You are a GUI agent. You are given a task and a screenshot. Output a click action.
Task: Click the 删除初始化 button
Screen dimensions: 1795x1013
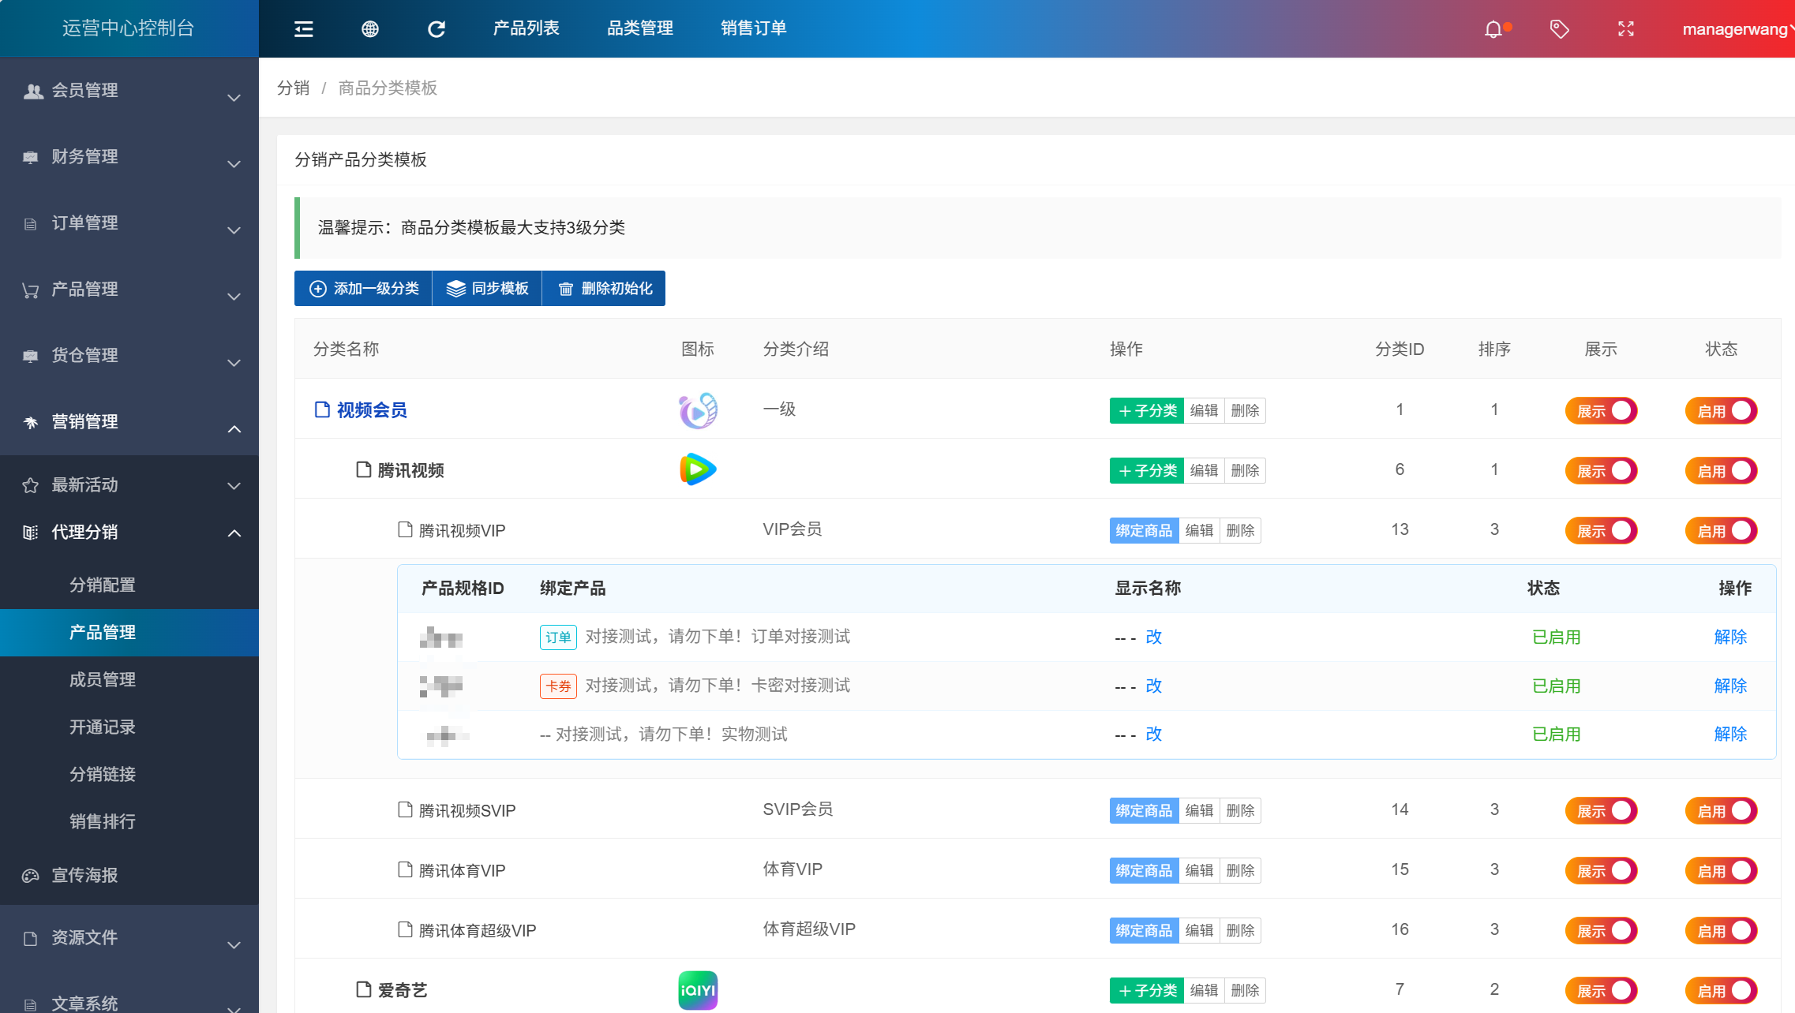click(604, 289)
